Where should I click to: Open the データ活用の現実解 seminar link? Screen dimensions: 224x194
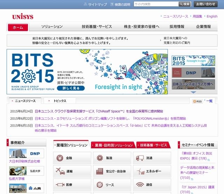pos(197,173)
